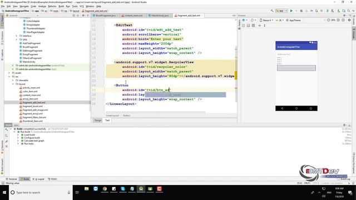Open the orientation dropdown in Preview
The width and height of the screenshot is (356, 200).
253,20
